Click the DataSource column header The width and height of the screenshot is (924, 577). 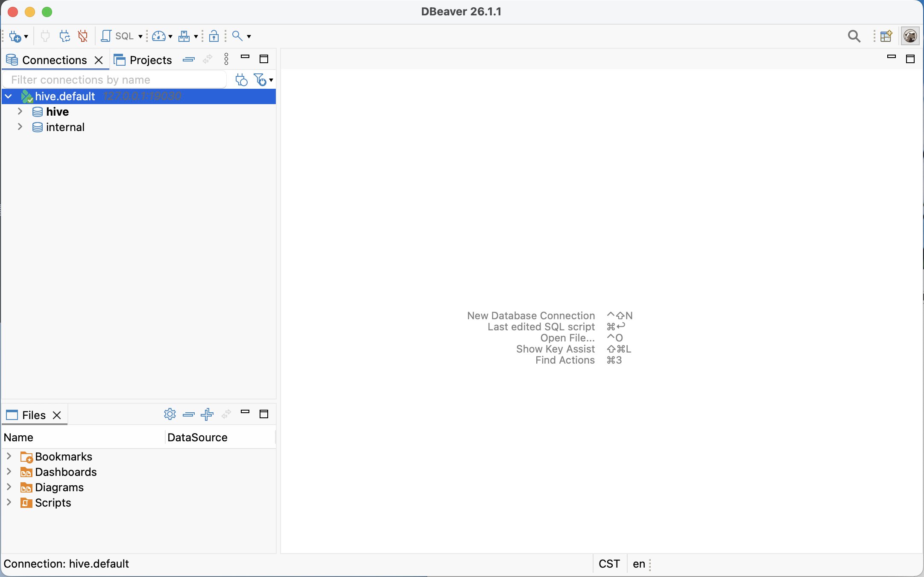click(220, 437)
